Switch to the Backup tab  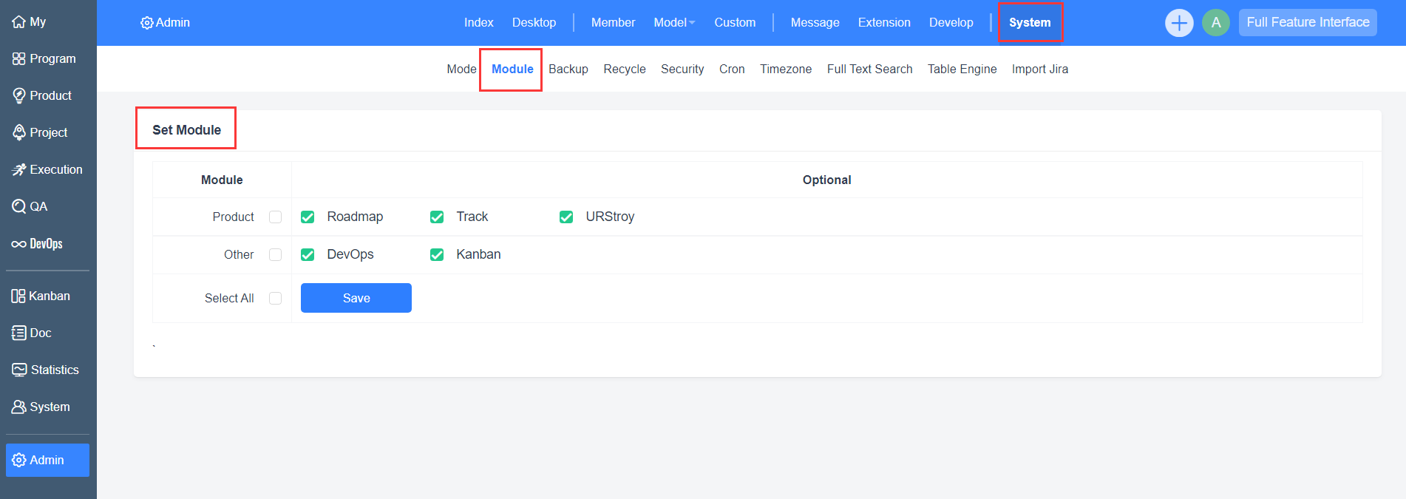coord(568,69)
